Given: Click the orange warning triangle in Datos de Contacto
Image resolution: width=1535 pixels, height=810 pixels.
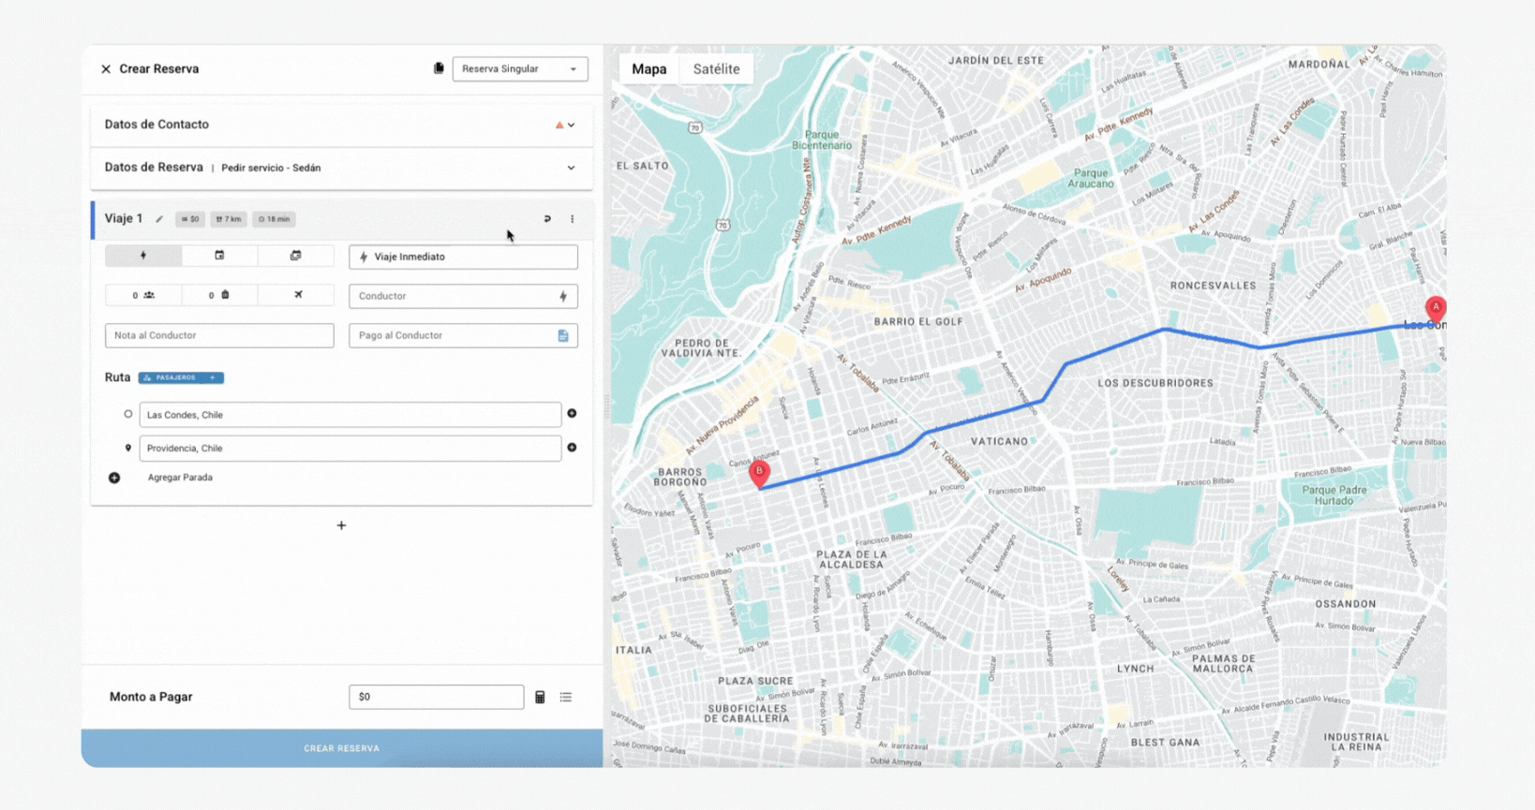Looking at the screenshot, I should point(559,125).
